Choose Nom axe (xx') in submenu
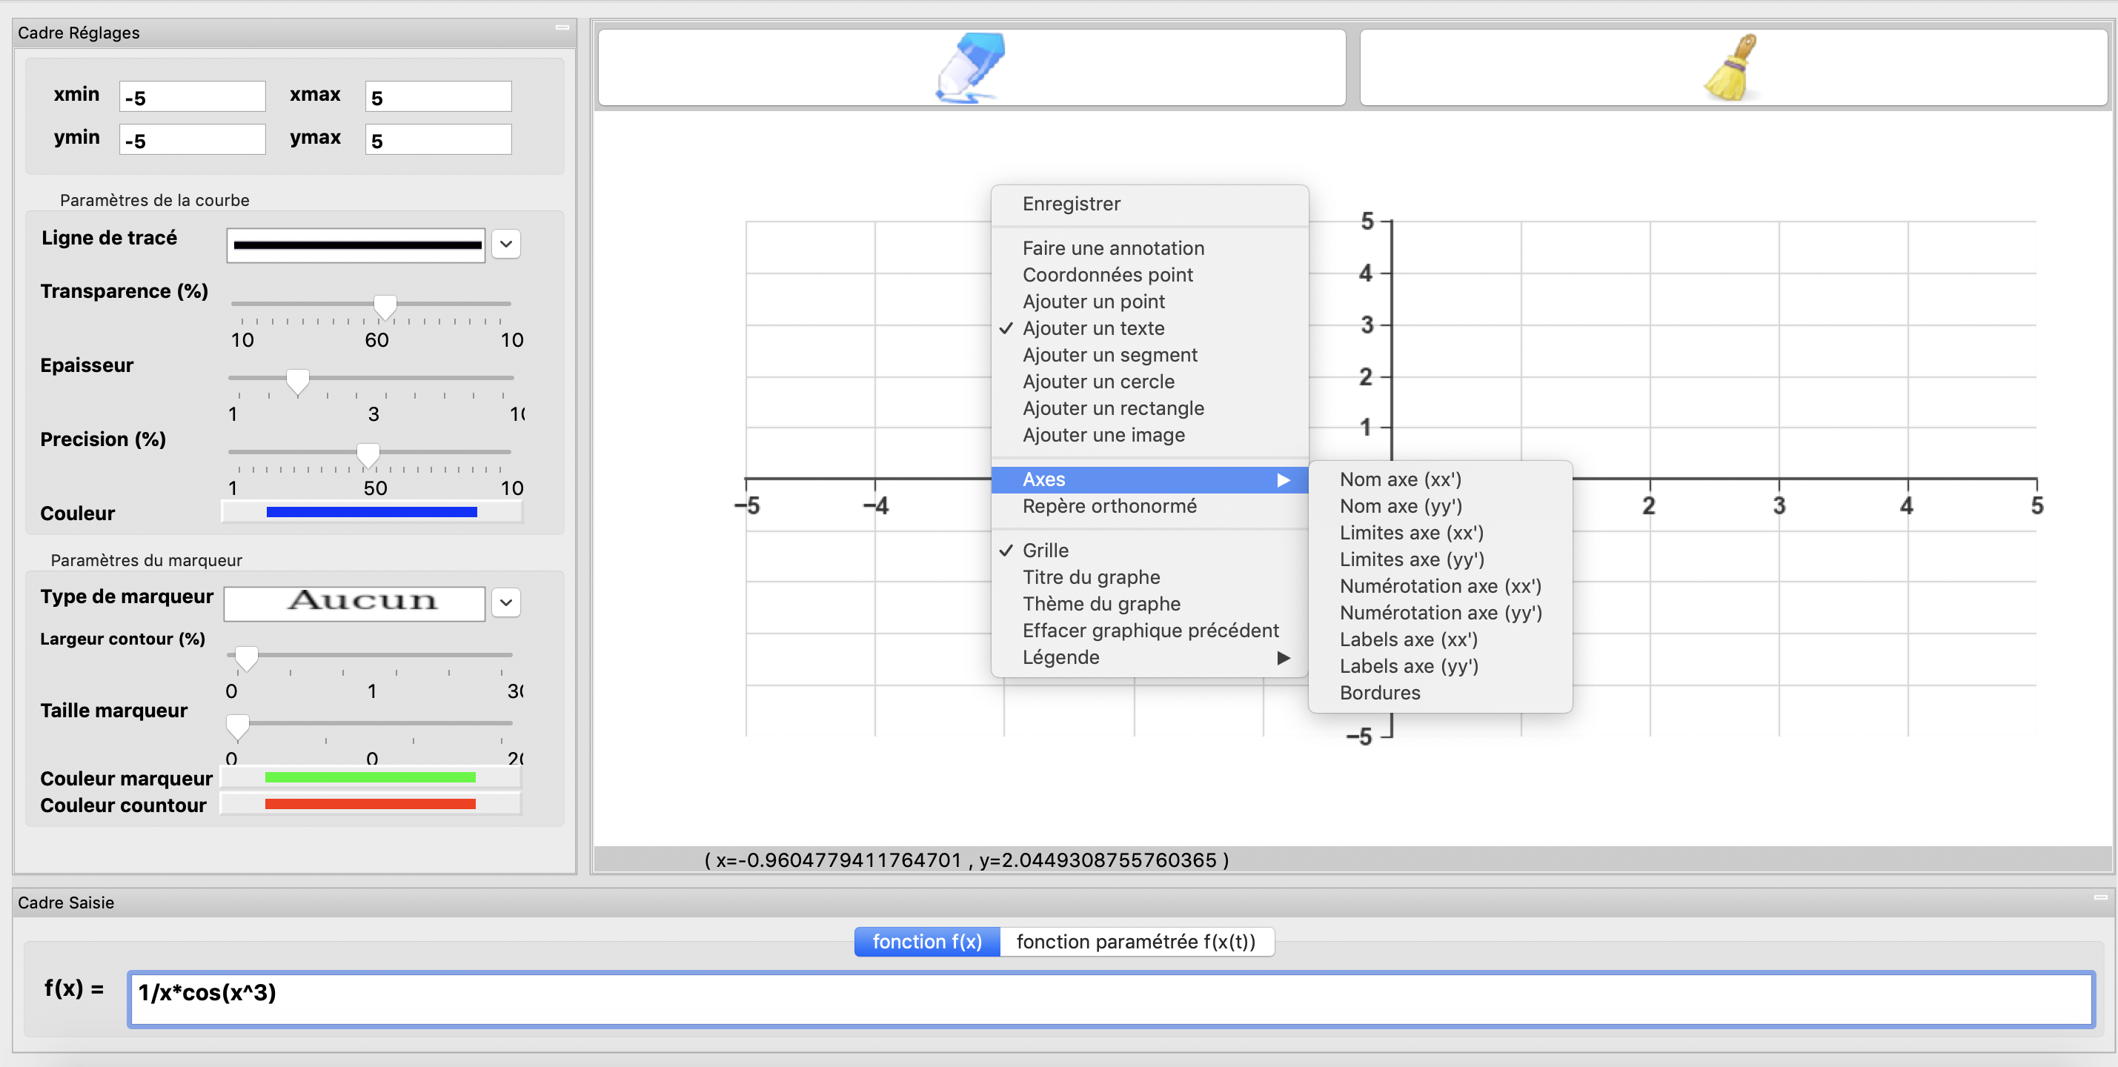The width and height of the screenshot is (2118, 1067). 1441,479
